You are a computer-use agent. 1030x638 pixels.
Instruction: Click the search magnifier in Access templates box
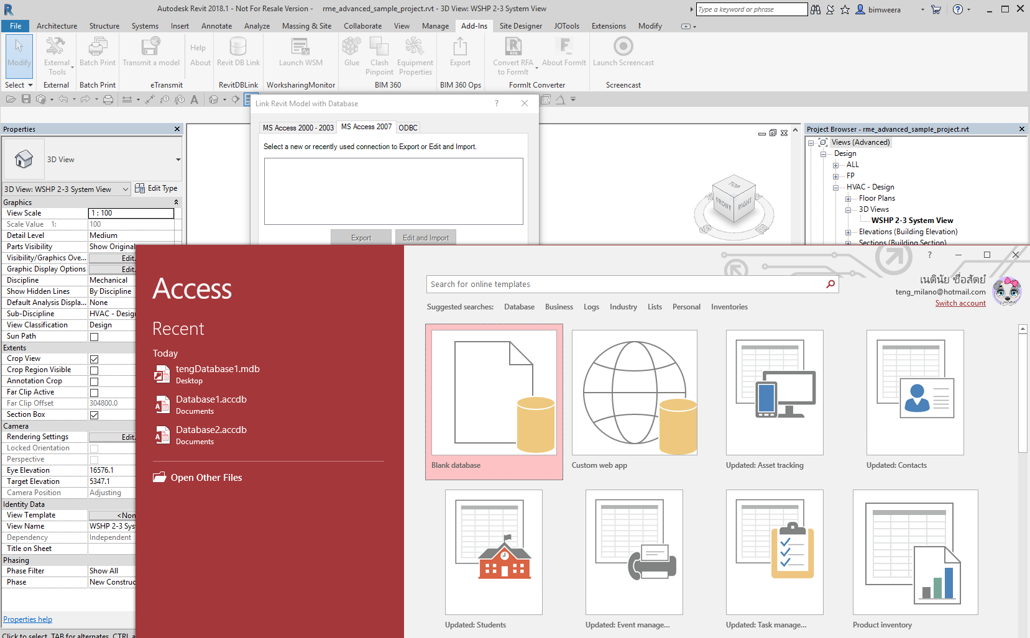click(830, 284)
